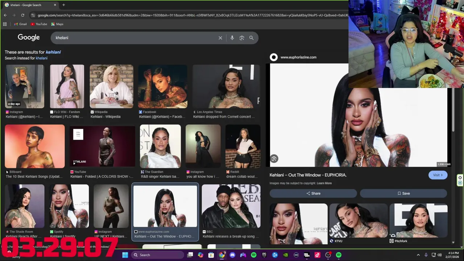Open the Reddit 'dream collab' image result
This screenshot has height=261, width=464.
coord(243,146)
